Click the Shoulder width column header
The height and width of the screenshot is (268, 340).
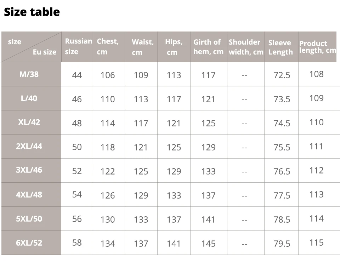point(246,47)
